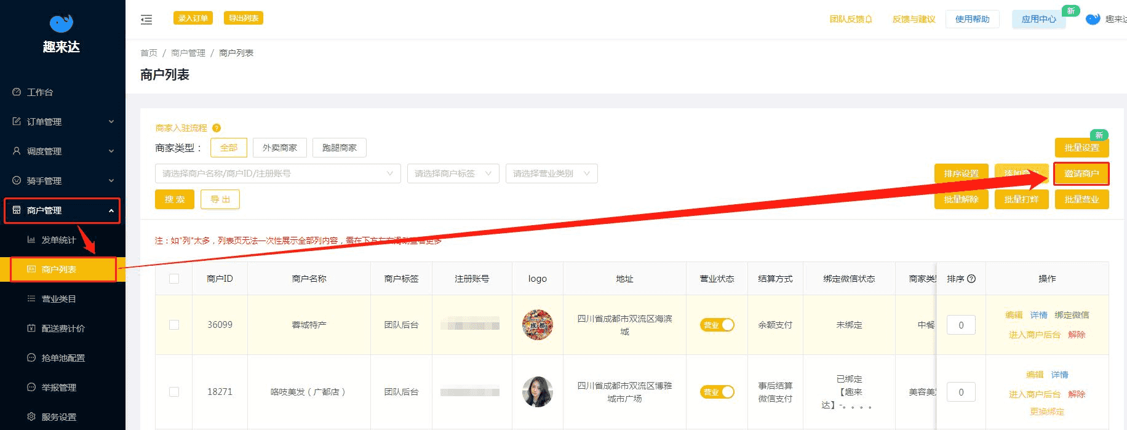This screenshot has height=430, width=1127.
Task: Toggle 营业 status switch for 蓉城特产
Action: [x=717, y=325]
